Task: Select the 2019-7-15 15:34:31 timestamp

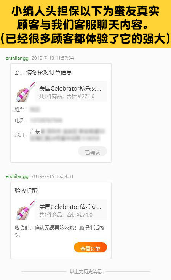Action: click(x=53, y=176)
